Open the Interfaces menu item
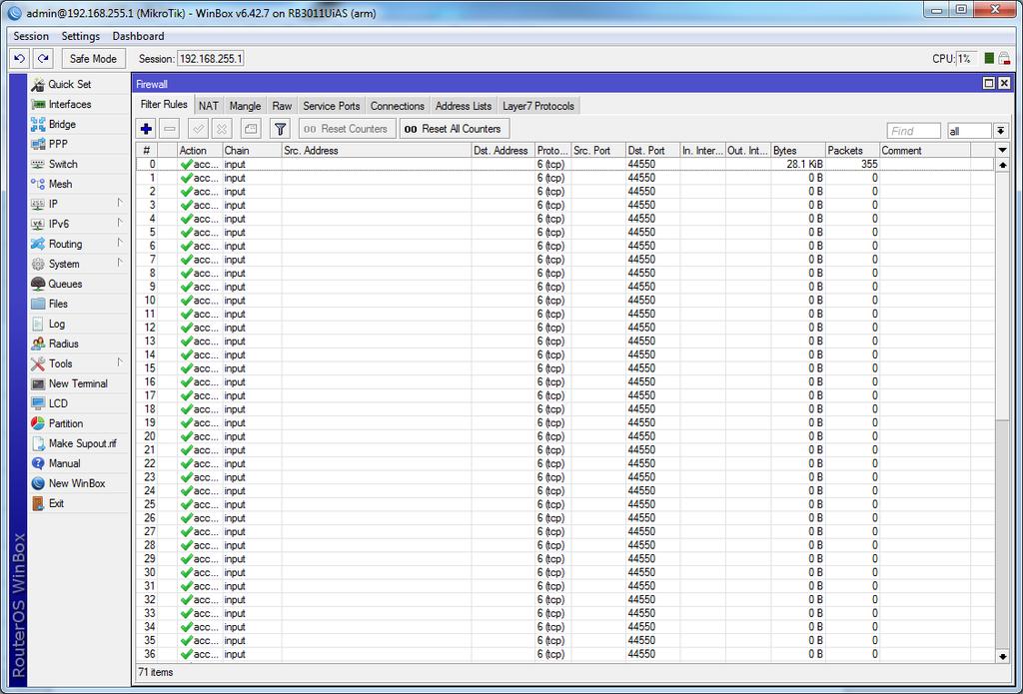 pos(70,105)
